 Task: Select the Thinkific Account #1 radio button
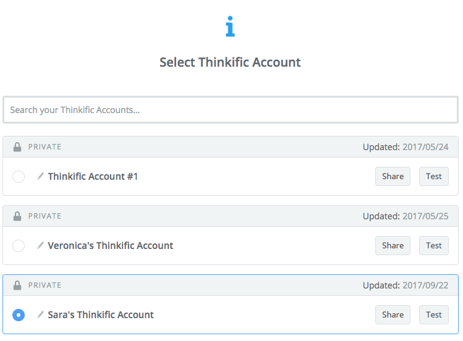point(19,177)
